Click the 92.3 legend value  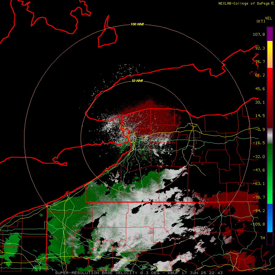(260, 48)
